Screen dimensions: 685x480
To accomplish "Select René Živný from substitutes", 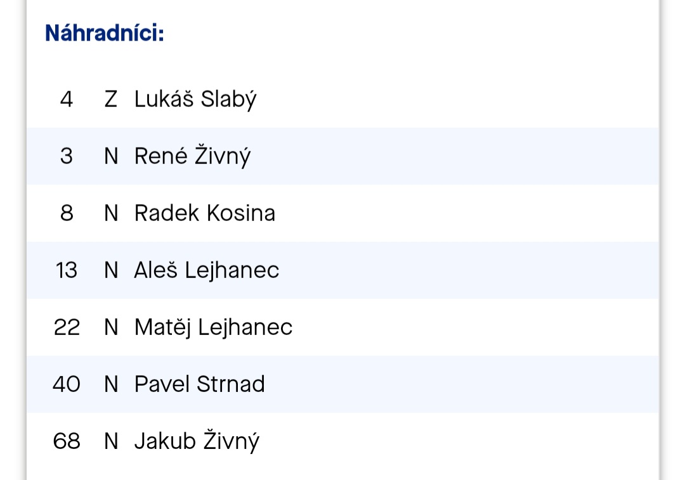I will (192, 156).
